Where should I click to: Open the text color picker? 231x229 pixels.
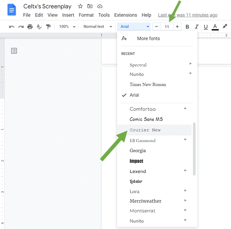[x=215, y=27]
